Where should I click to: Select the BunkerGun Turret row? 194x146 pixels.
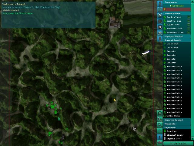click(x=177, y=28)
